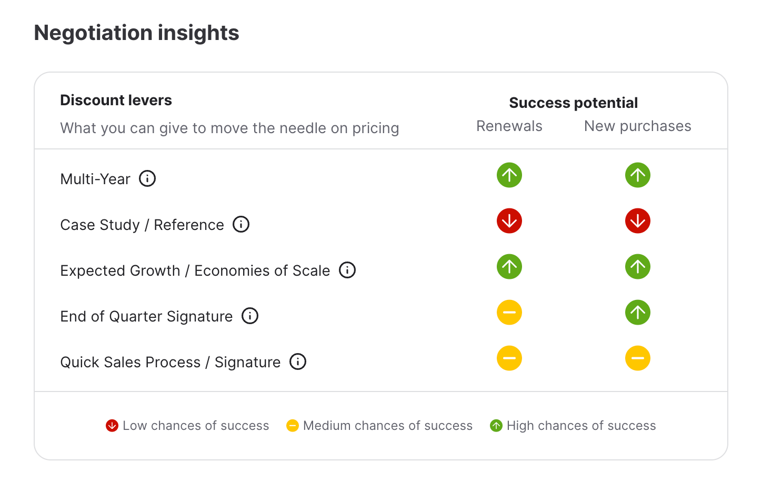The width and height of the screenshot is (762, 482).
Task: Click the End of Quarter new purchases green arrow
Action: point(638,312)
